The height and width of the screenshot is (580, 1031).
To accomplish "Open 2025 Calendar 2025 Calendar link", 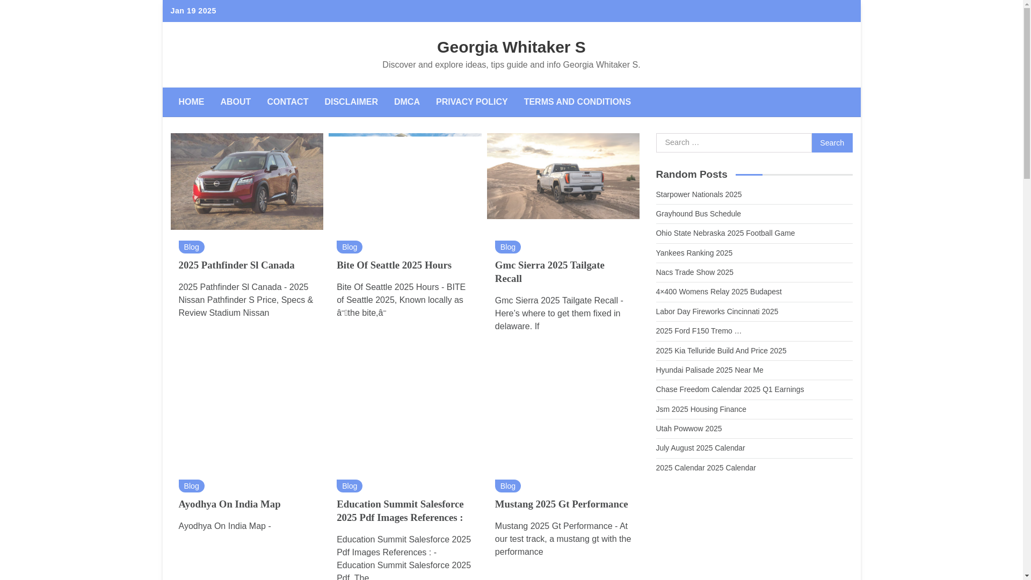I will pyautogui.click(x=705, y=468).
